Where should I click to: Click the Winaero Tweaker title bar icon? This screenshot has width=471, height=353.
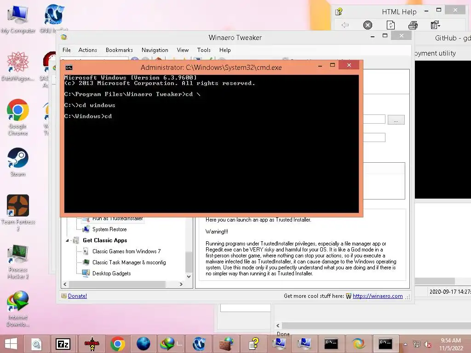(63, 37)
